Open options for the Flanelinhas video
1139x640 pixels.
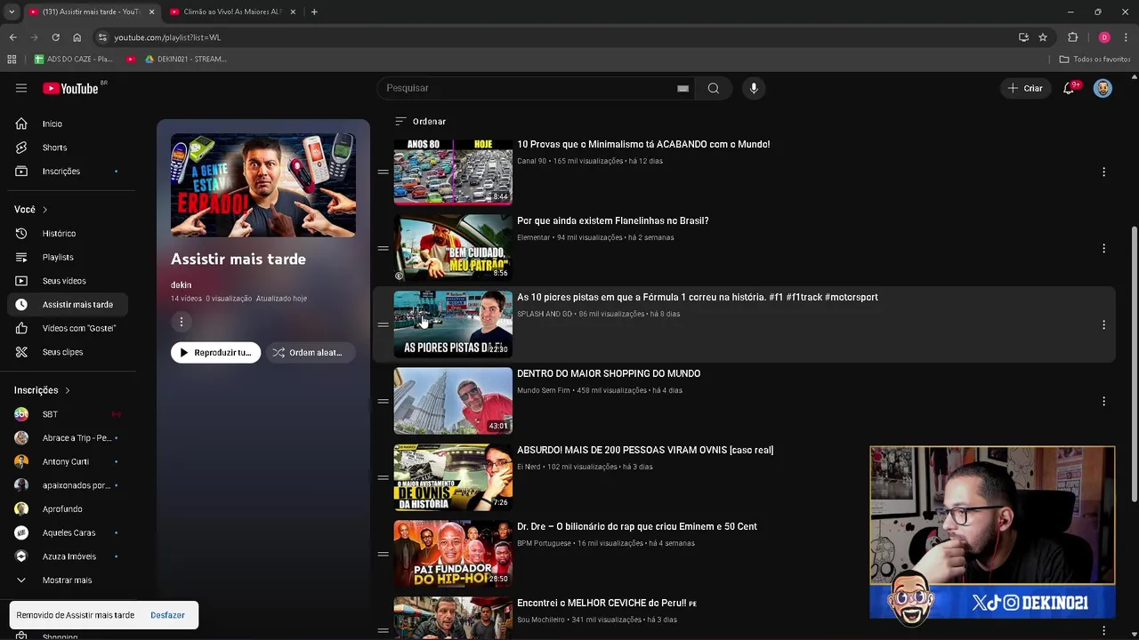[x=1103, y=248]
